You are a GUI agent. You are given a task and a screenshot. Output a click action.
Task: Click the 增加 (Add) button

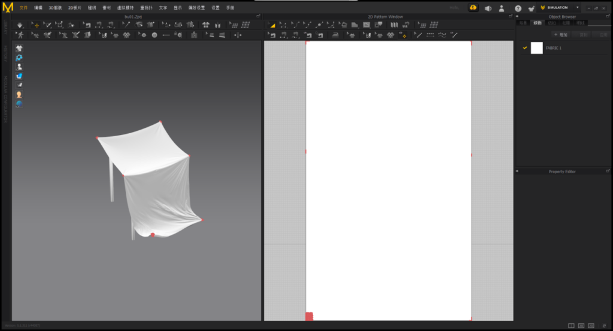tap(562, 35)
